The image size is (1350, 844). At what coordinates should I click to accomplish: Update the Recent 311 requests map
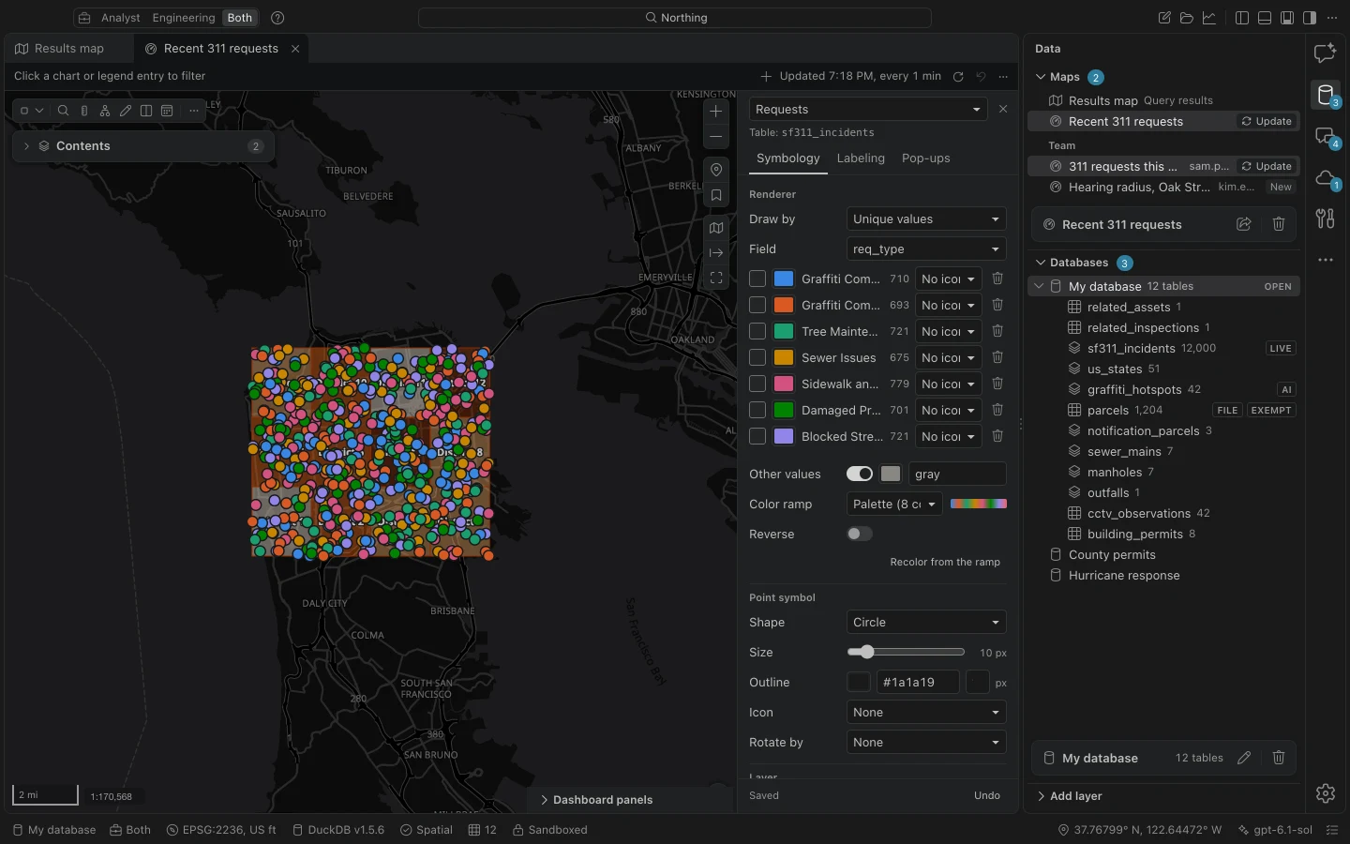1267,121
